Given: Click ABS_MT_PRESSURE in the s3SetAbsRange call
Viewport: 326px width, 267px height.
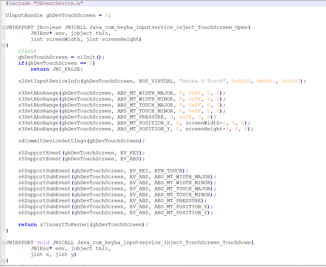Looking at the screenshot, I should (x=141, y=117).
